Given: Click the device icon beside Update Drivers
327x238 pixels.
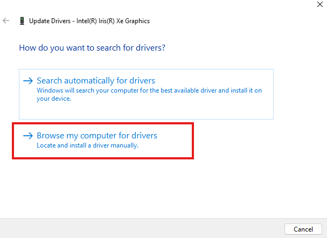Looking at the screenshot, I should pyautogui.click(x=22, y=21).
